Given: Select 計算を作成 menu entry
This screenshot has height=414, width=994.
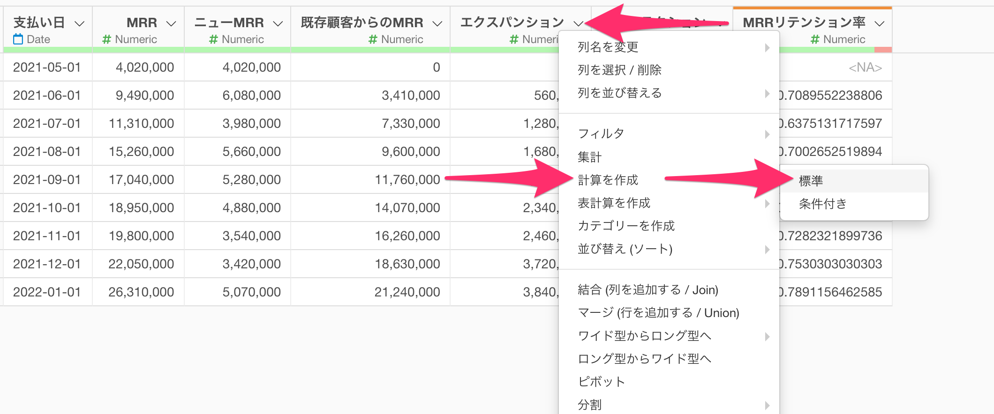Looking at the screenshot, I should point(608,180).
